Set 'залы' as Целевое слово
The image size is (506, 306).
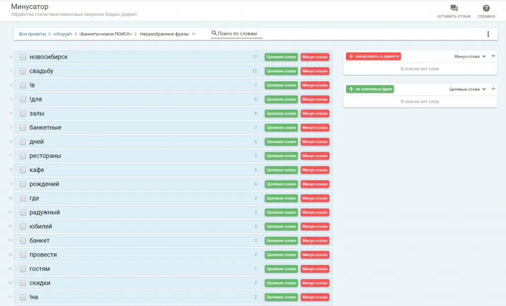[x=281, y=114]
